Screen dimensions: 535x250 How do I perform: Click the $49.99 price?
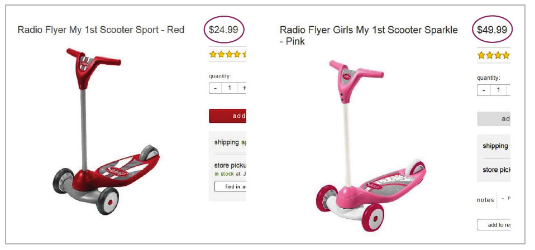[x=492, y=30]
